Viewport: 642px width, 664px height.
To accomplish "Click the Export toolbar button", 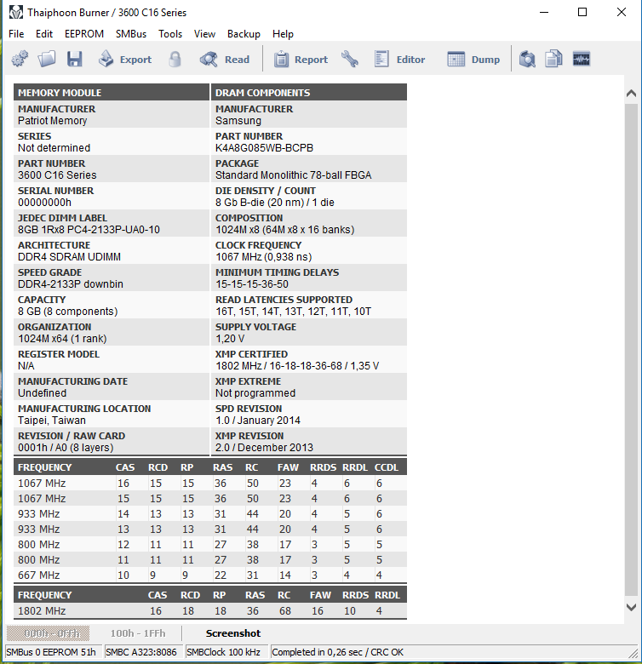I will [x=125, y=59].
